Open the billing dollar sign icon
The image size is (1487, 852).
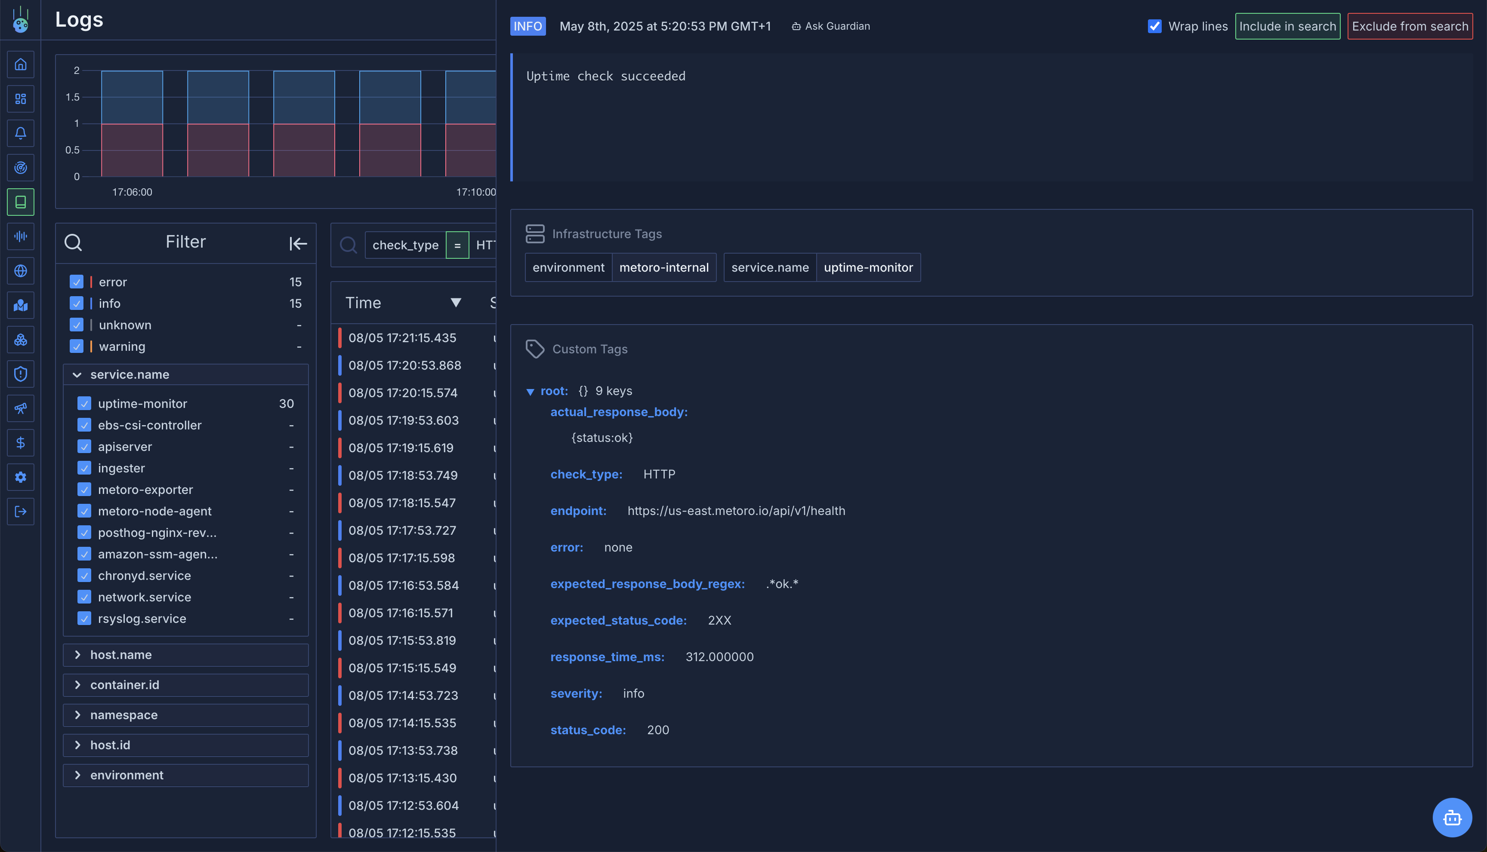pos(21,443)
